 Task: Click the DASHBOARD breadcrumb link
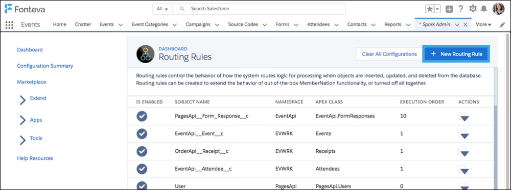pos(173,49)
